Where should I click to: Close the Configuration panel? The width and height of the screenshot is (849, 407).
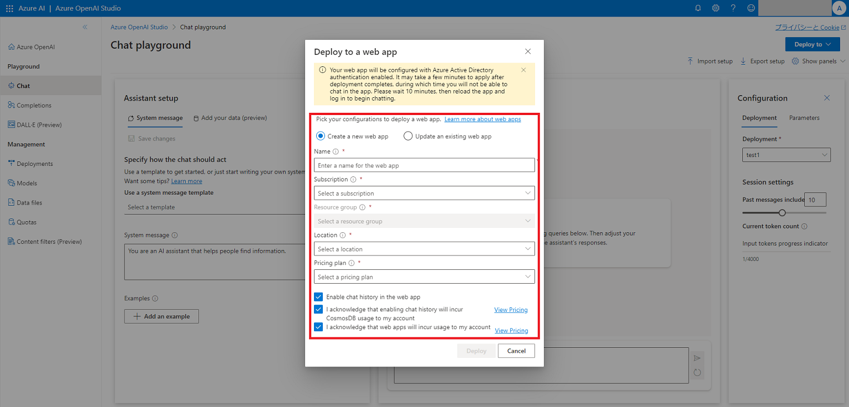(x=827, y=98)
